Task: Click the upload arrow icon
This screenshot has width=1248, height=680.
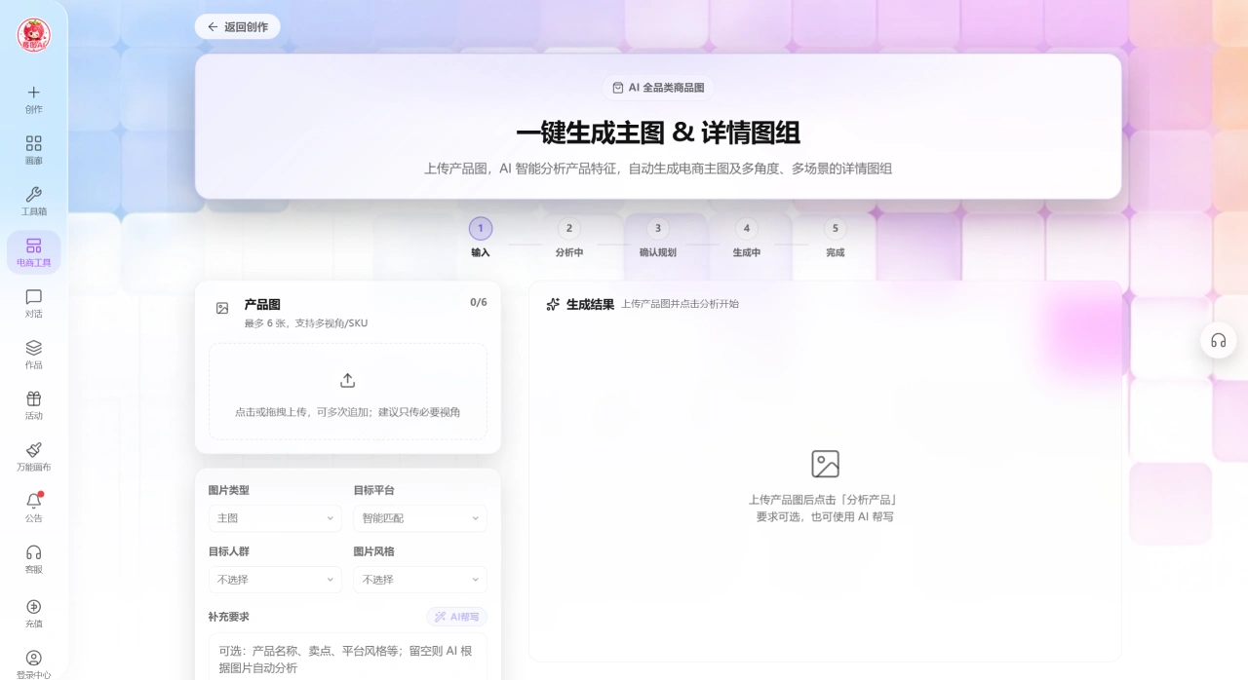Action: 347,380
